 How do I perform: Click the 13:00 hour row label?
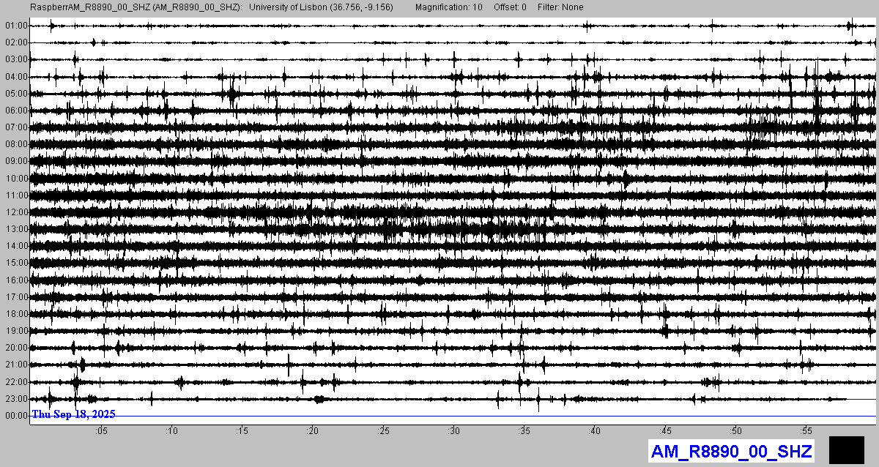pos(15,229)
